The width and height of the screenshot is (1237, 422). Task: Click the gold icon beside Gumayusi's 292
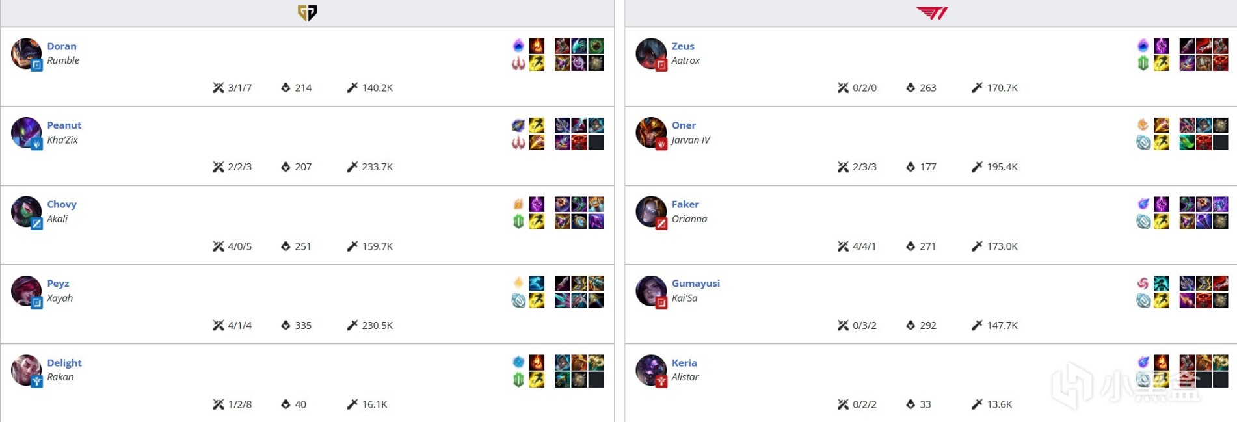coord(910,325)
